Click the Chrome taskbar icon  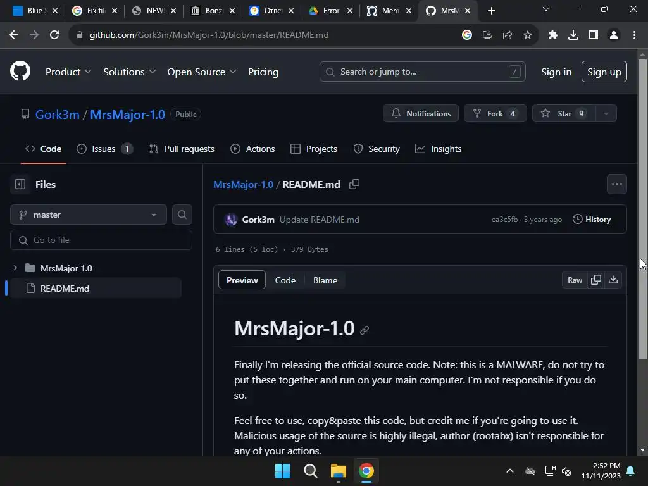[x=366, y=471]
